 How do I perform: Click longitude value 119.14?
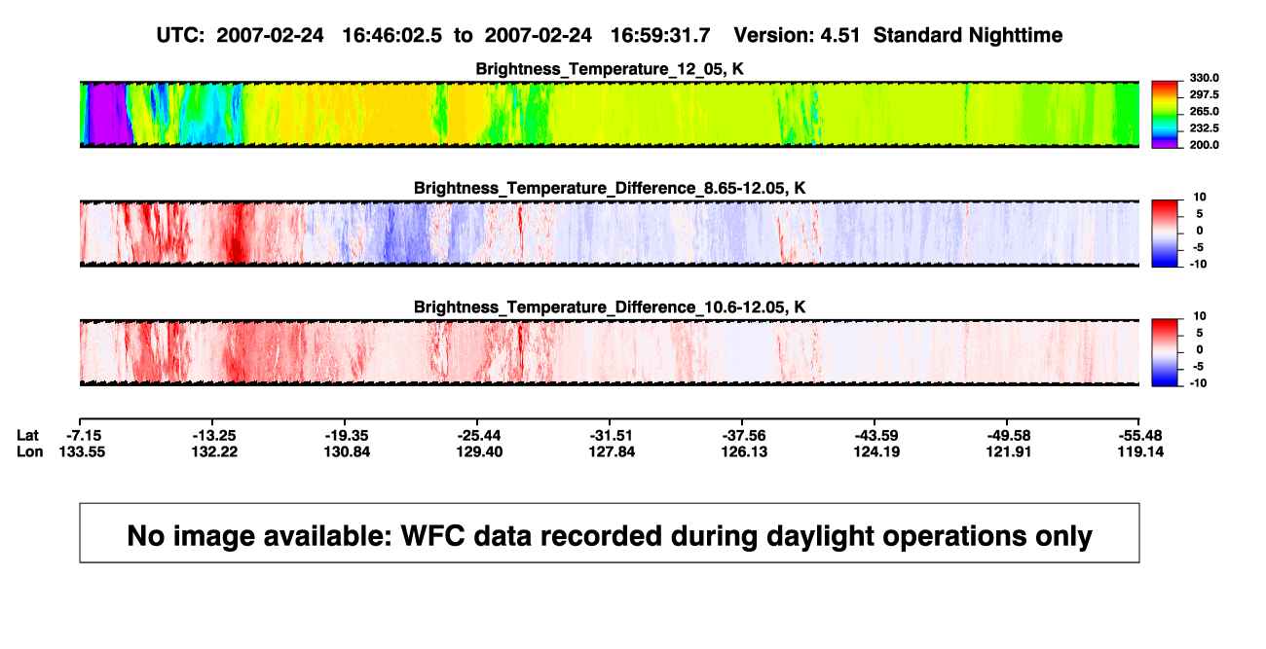[x=1139, y=451]
